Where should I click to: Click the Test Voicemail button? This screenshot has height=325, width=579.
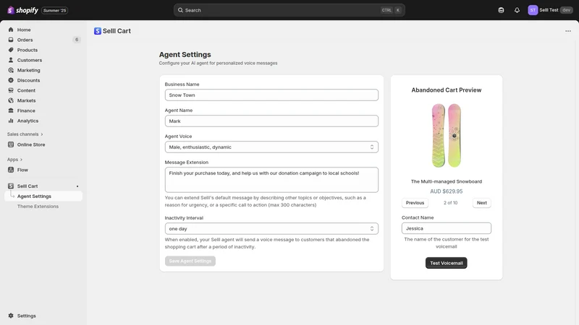[x=446, y=263]
